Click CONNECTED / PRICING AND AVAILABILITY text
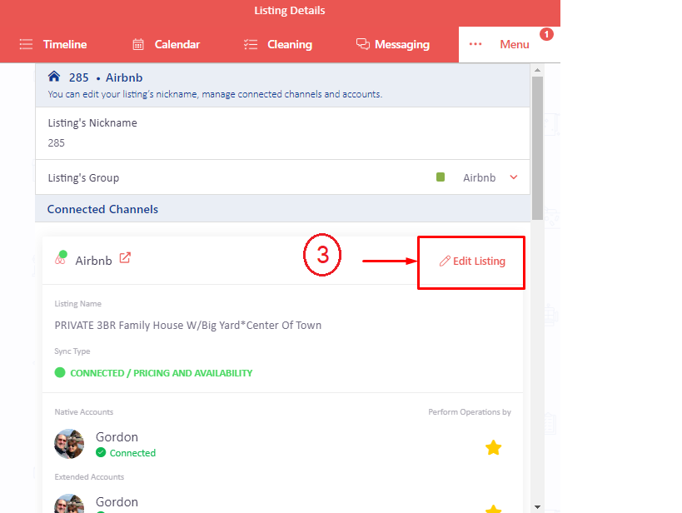The image size is (682, 513). 162,373
